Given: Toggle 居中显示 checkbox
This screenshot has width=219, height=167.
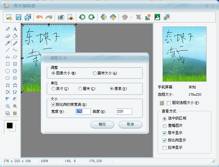Looking at the screenshot, I should pos(165,133).
